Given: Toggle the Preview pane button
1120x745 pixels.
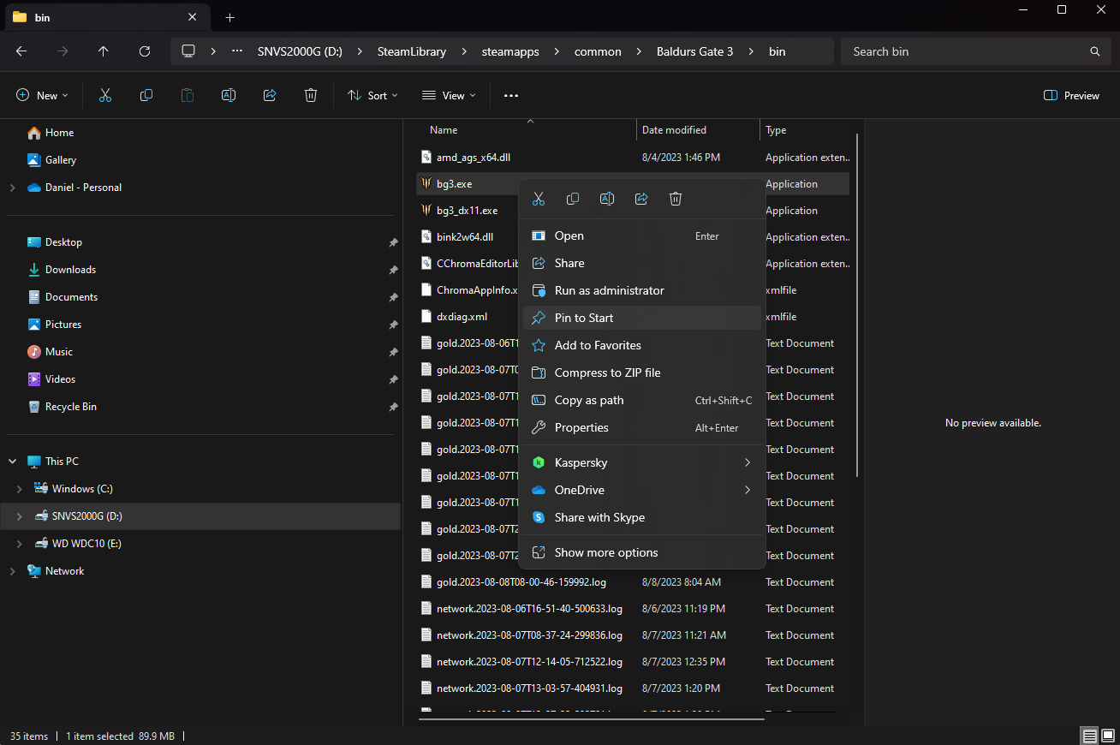Looking at the screenshot, I should coord(1071,95).
